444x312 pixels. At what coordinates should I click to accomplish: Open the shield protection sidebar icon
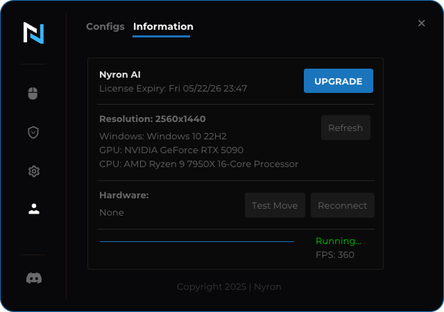click(x=33, y=132)
